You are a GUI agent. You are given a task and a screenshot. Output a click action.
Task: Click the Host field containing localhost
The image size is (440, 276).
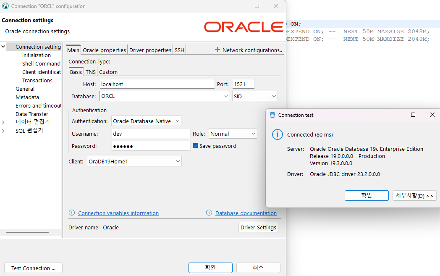coord(157,84)
